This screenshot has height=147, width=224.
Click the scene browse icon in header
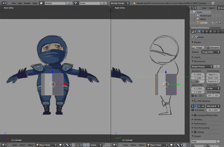pos(76,3)
